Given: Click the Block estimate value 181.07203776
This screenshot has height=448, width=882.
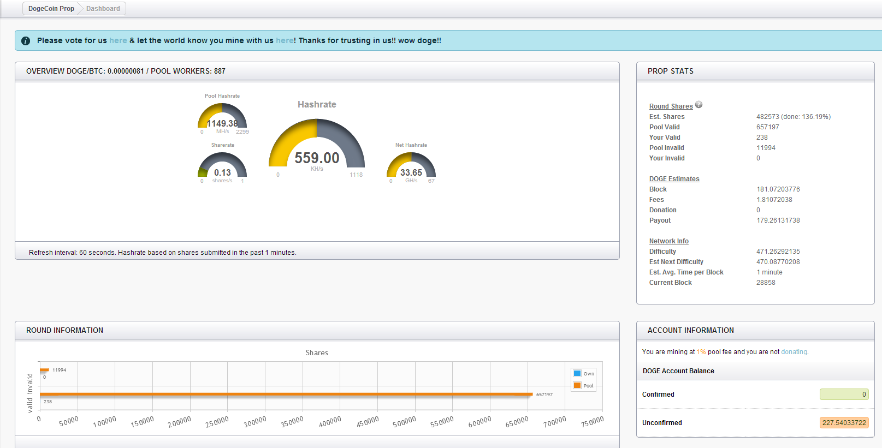Looking at the screenshot, I should [778, 189].
